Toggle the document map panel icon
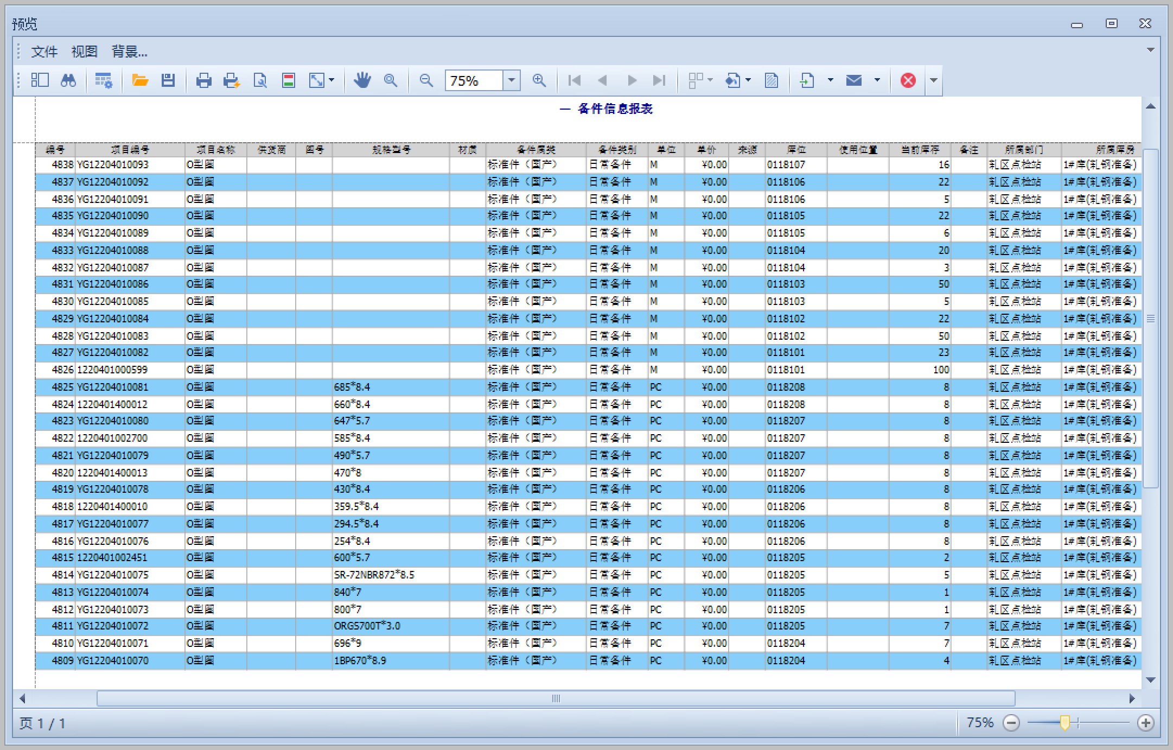This screenshot has height=750, width=1173. tap(40, 80)
